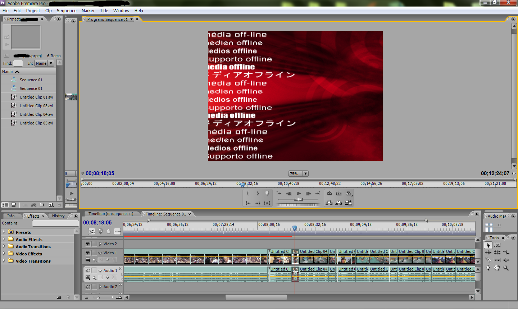
Task: Click the Set Encore Chapter Marker icon
Action: tap(101, 231)
